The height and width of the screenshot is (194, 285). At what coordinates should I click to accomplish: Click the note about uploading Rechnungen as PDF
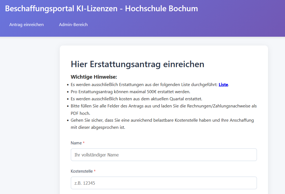(164, 106)
